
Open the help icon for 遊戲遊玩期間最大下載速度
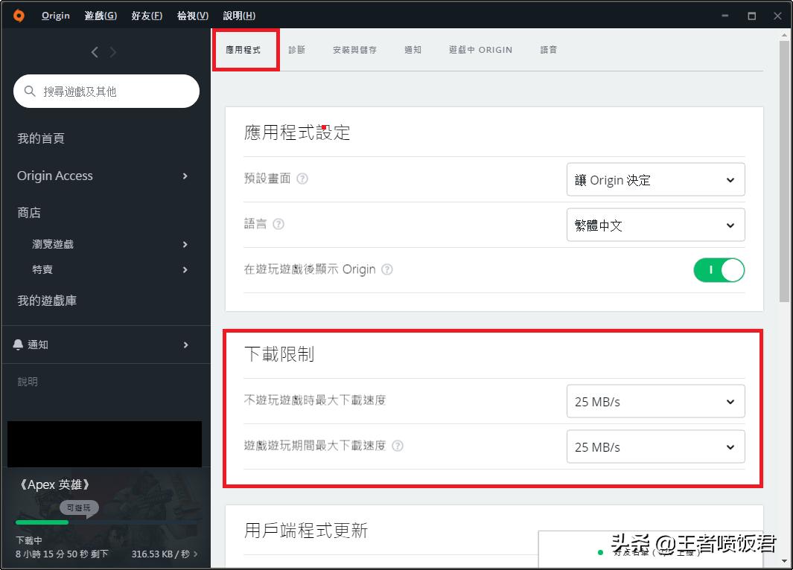[398, 446]
